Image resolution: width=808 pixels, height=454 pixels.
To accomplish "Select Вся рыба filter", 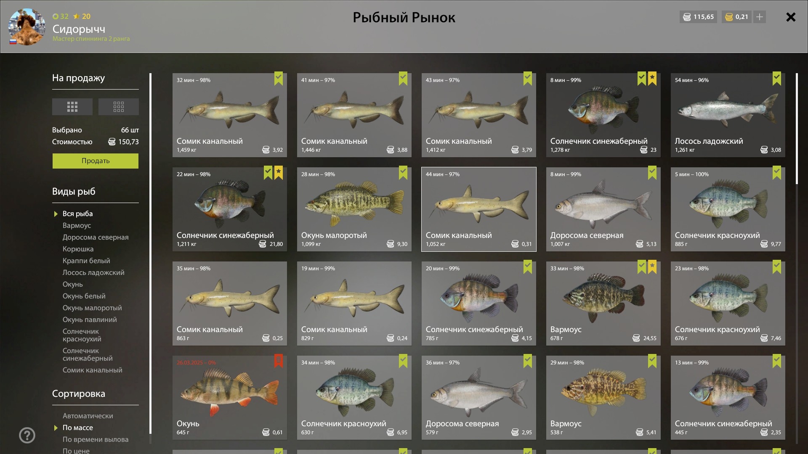I will coord(78,214).
